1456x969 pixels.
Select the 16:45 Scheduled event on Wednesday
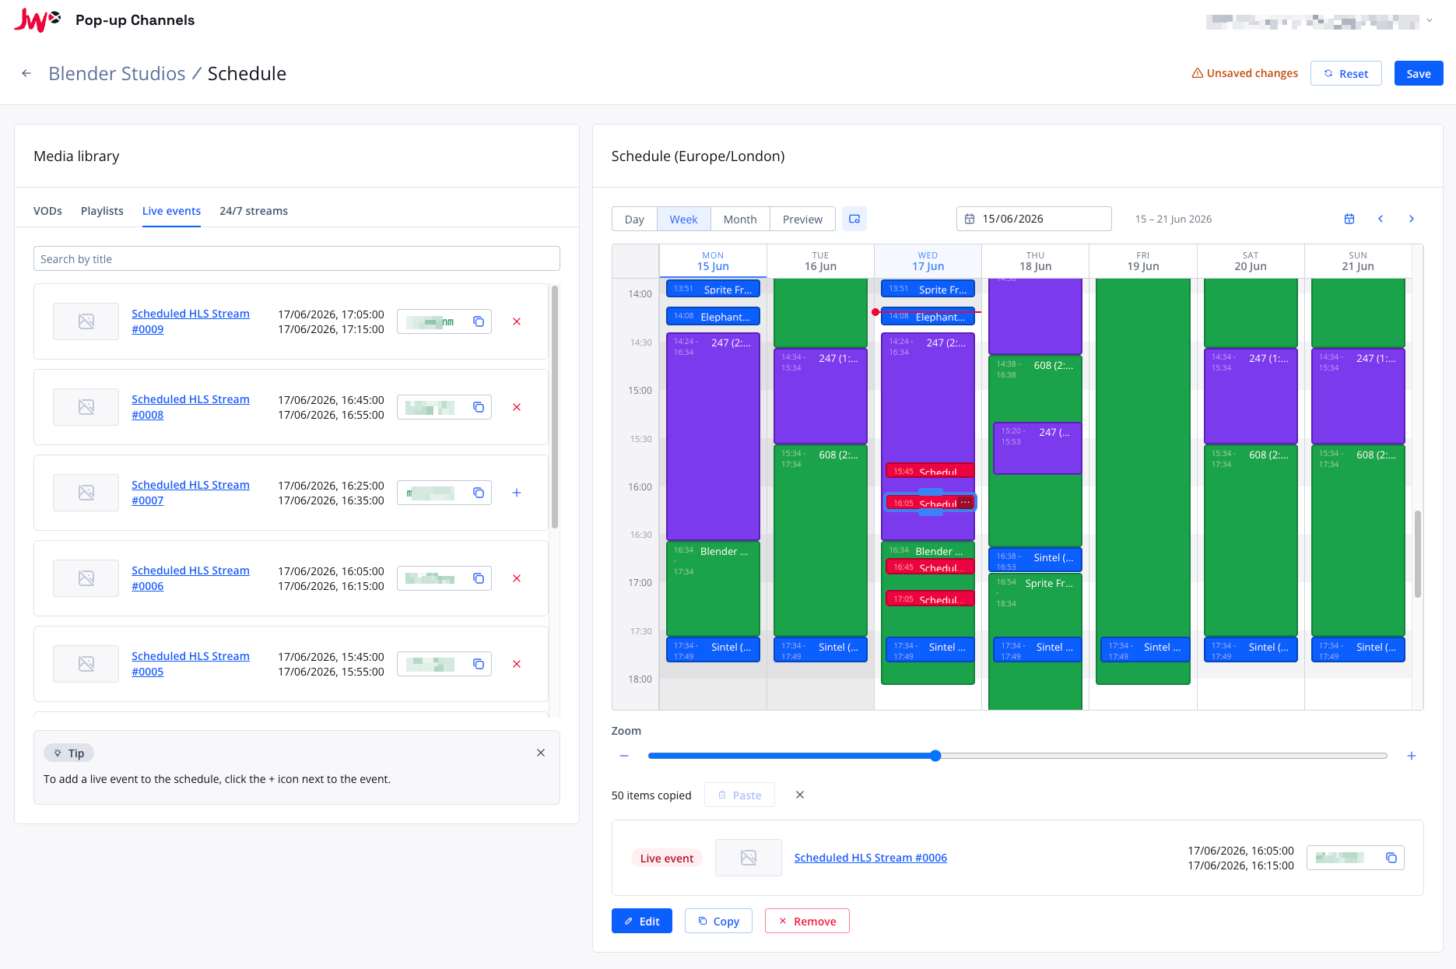[930, 567]
